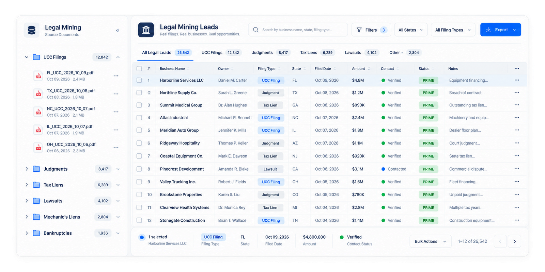This screenshot has width=545, height=272.
Task: Switch to the Judgments tab
Action: point(271,53)
